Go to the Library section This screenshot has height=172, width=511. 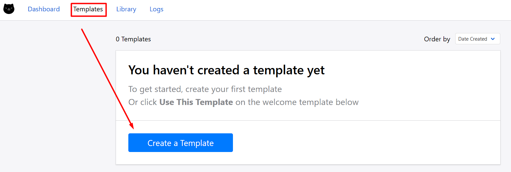pyautogui.click(x=126, y=9)
